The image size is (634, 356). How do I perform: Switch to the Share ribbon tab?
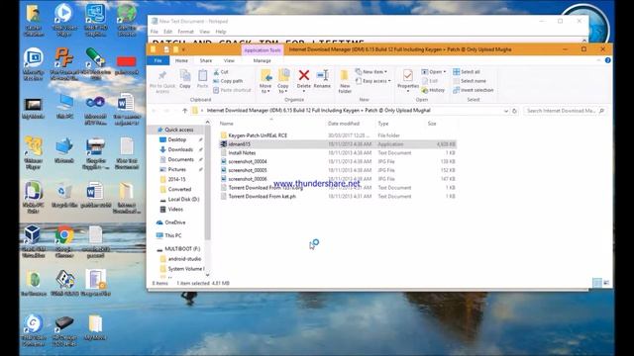click(206, 60)
